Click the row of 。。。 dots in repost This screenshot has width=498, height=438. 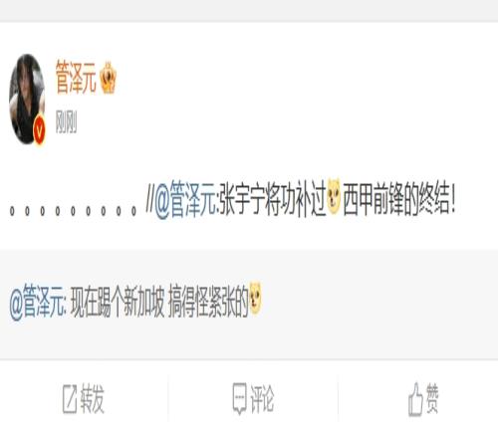coord(73,211)
